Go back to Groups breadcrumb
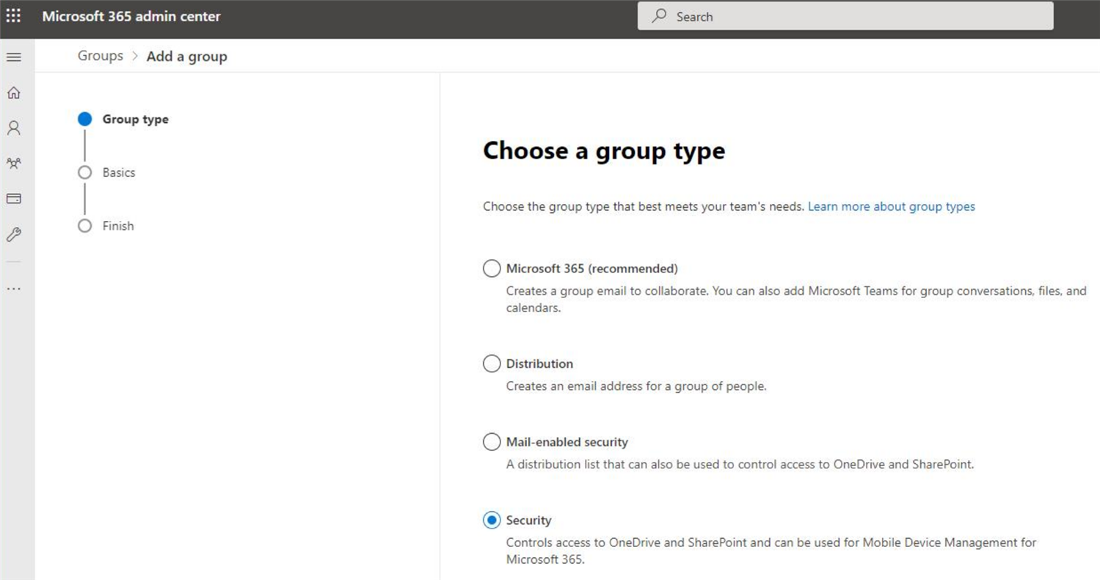The height and width of the screenshot is (580, 1100). click(101, 56)
